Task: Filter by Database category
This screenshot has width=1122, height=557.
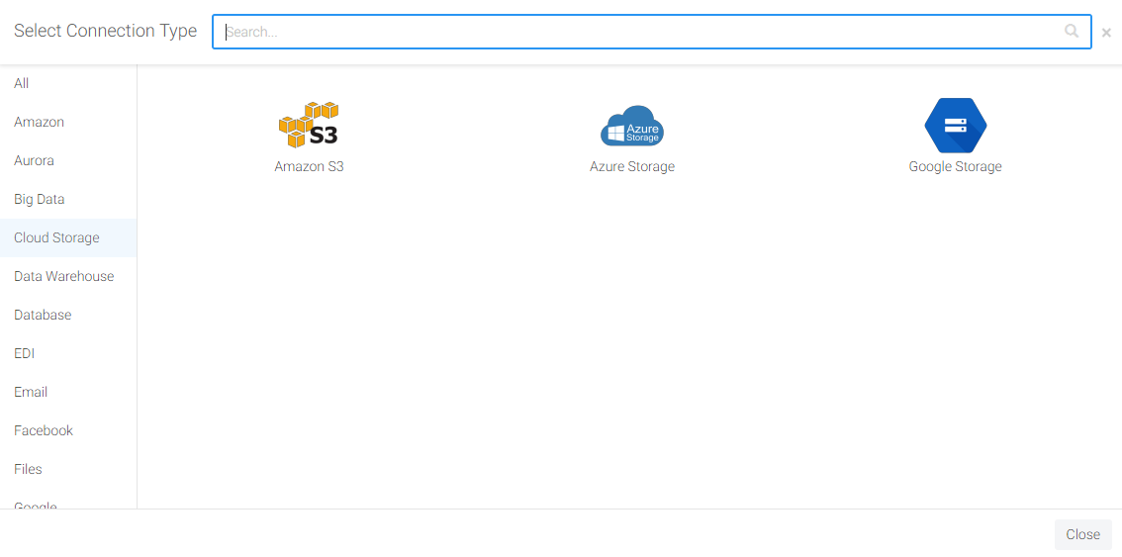Action: point(68,315)
